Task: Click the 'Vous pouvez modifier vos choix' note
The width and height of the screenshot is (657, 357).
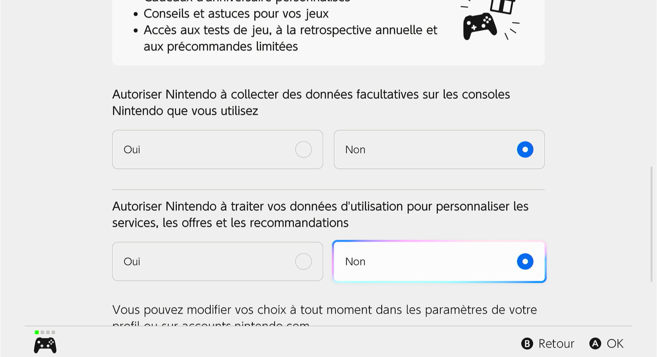Action: click(324, 310)
